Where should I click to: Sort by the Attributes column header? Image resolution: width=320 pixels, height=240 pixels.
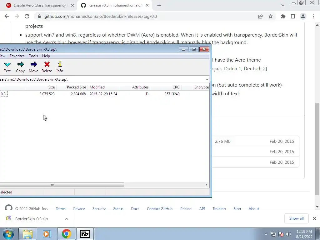click(134, 87)
